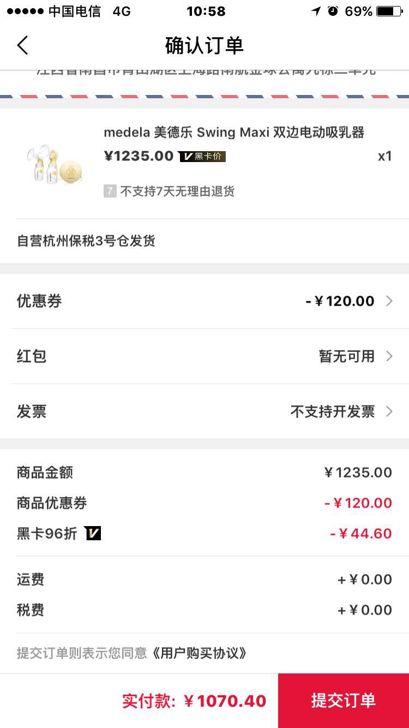
Task: Tap the black card V icon beside 黑卡96折
Action: (93, 533)
